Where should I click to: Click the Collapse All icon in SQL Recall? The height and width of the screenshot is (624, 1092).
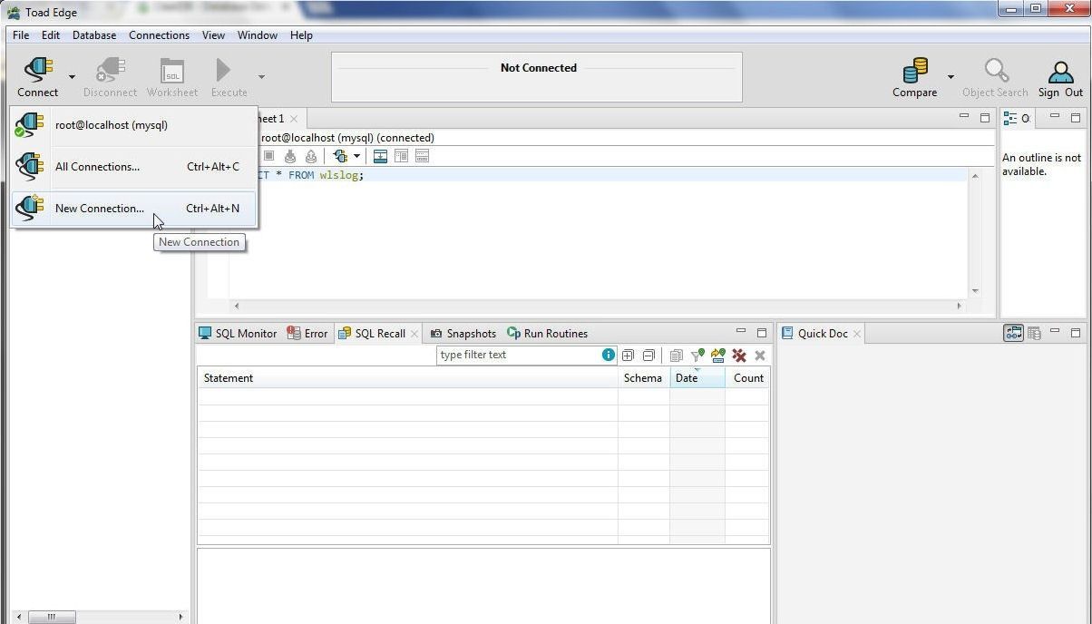[648, 356]
